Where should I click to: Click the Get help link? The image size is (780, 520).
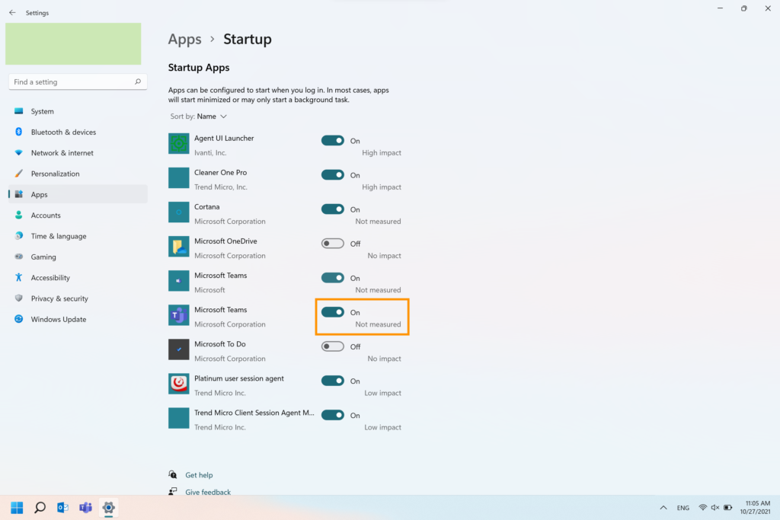click(x=199, y=475)
